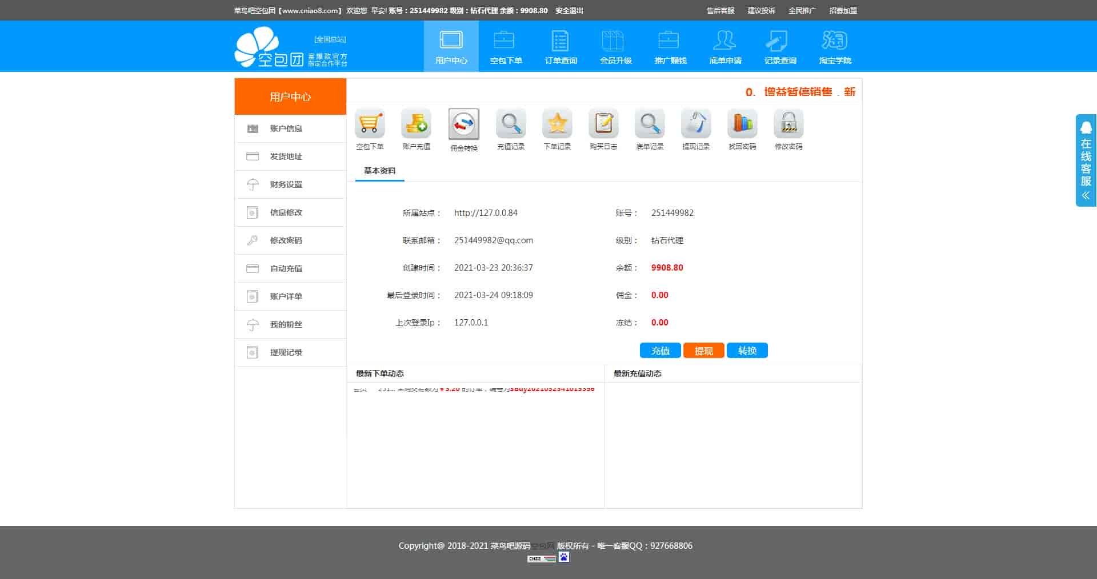Click the 安全退出 logout link

(569, 10)
